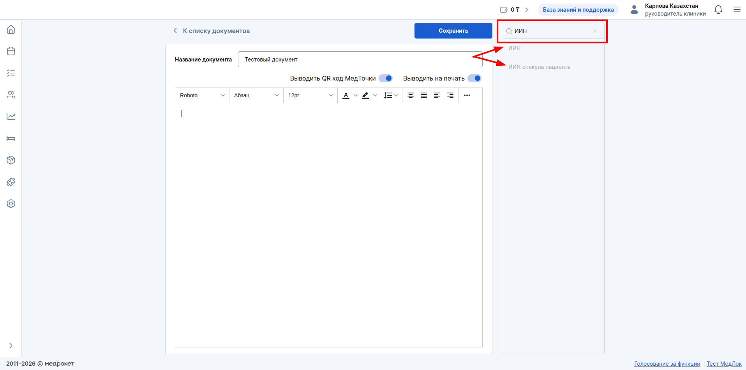Click the justify text alignment icon
This screenshot has height=370, width=746.
[x=424, y=95]
